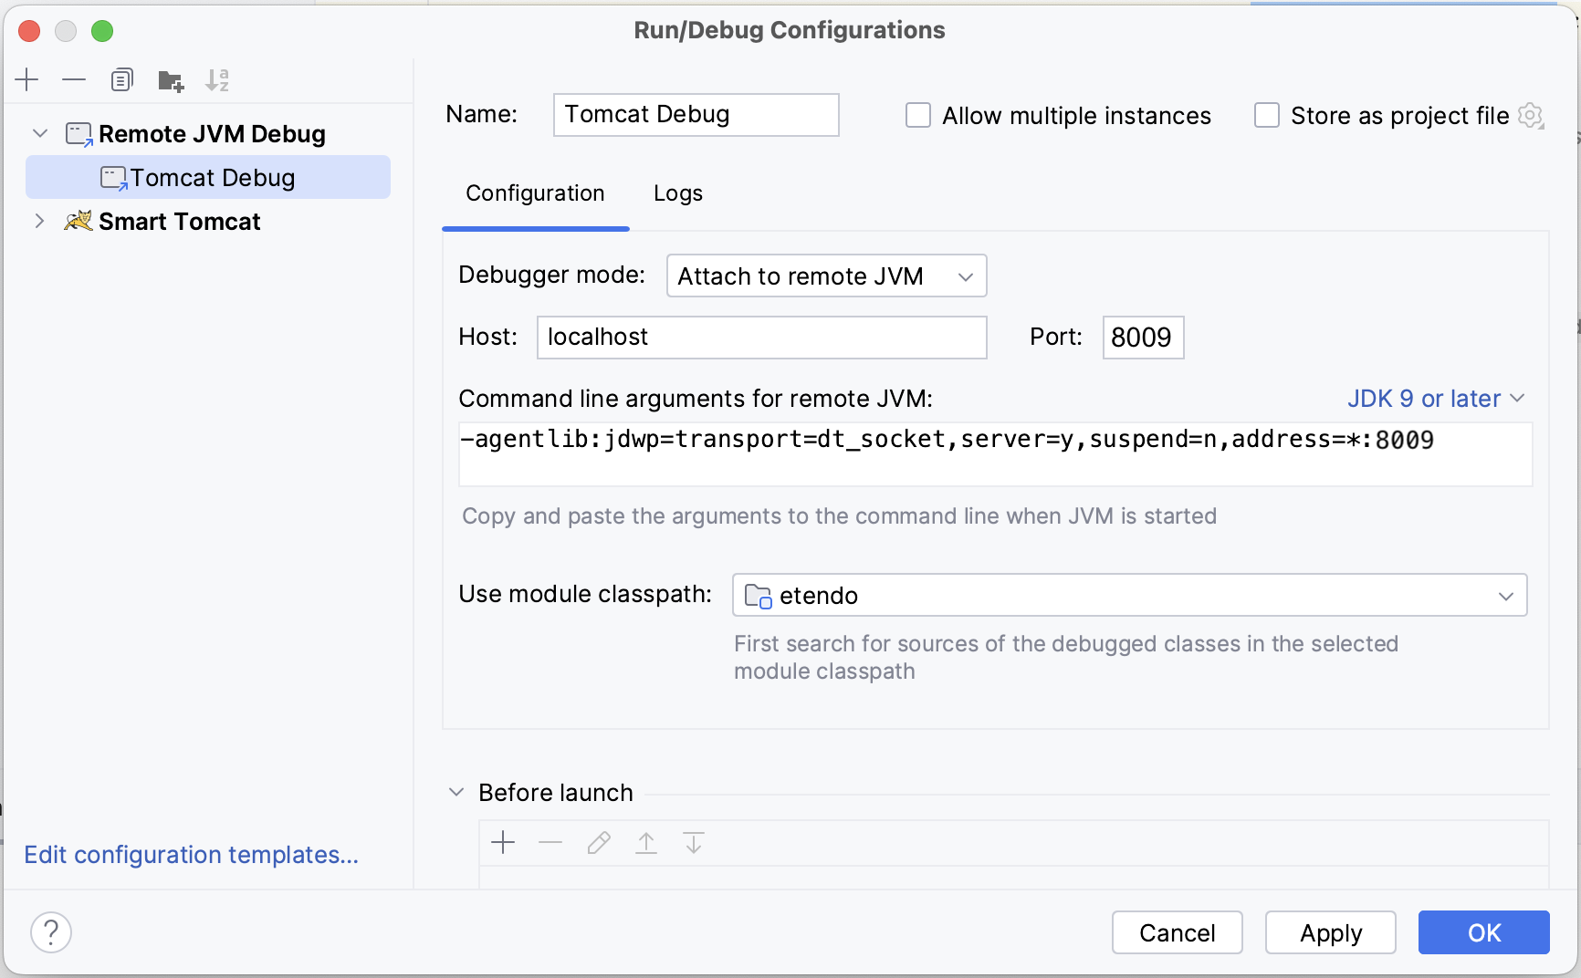Screen dimensions: 1581x978
Task: Open the help question mark button
Action: point(51,932)
